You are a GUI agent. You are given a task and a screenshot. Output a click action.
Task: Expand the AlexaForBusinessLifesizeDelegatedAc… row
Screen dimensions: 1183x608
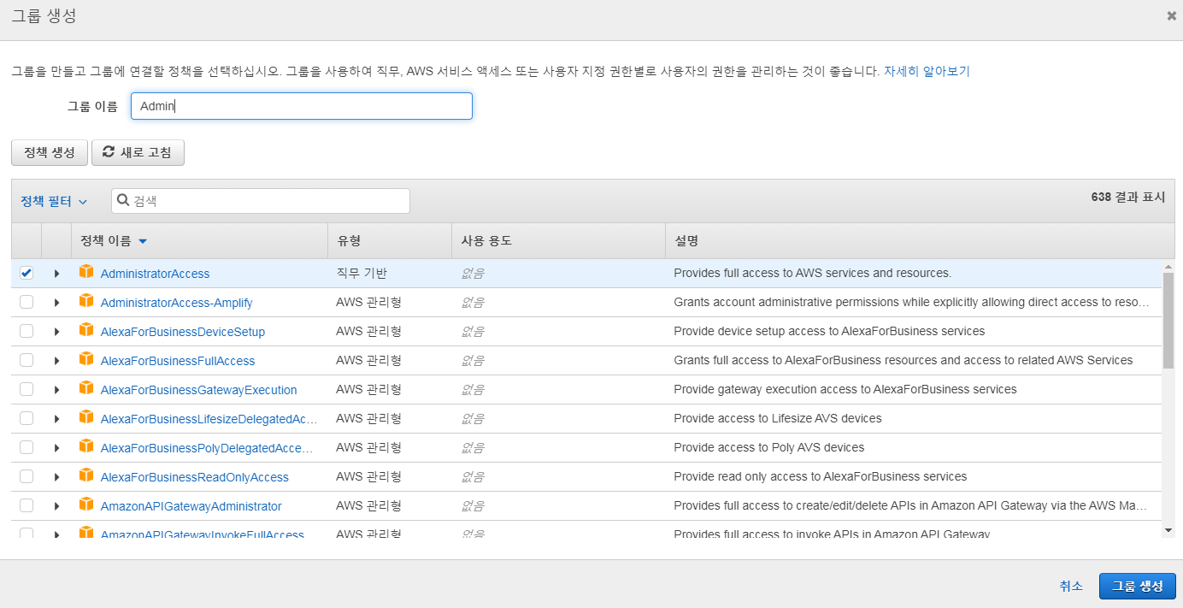56,419
